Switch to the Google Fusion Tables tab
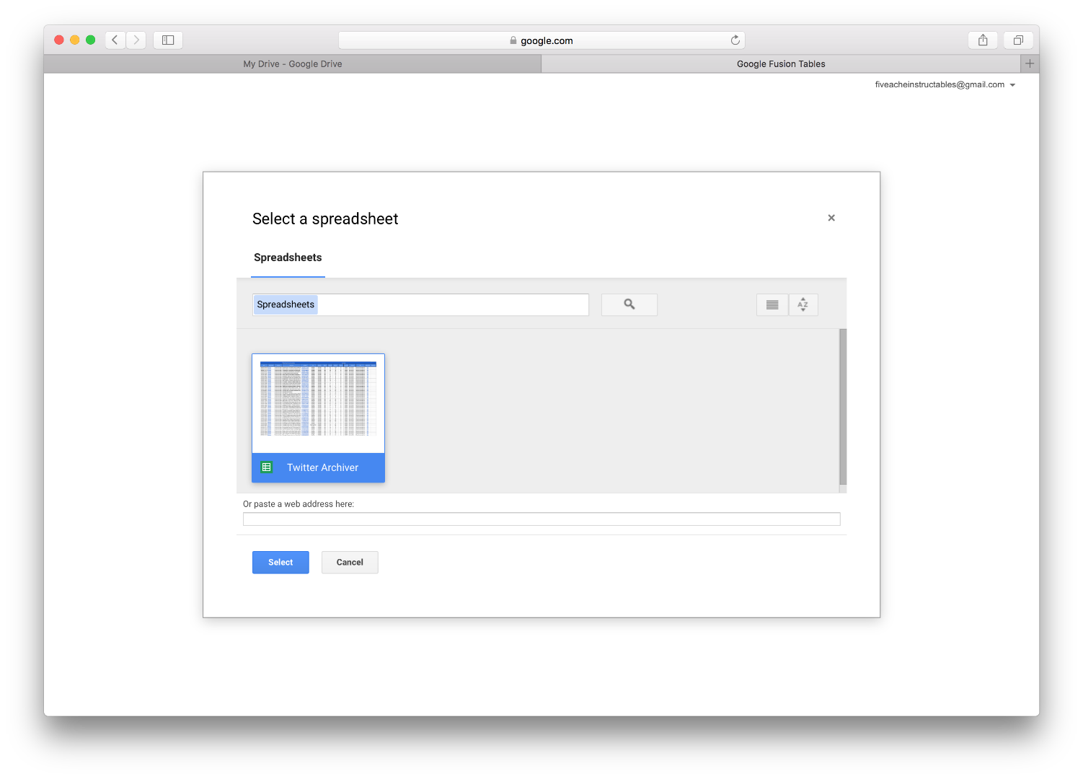 click(x=780, y=63)
